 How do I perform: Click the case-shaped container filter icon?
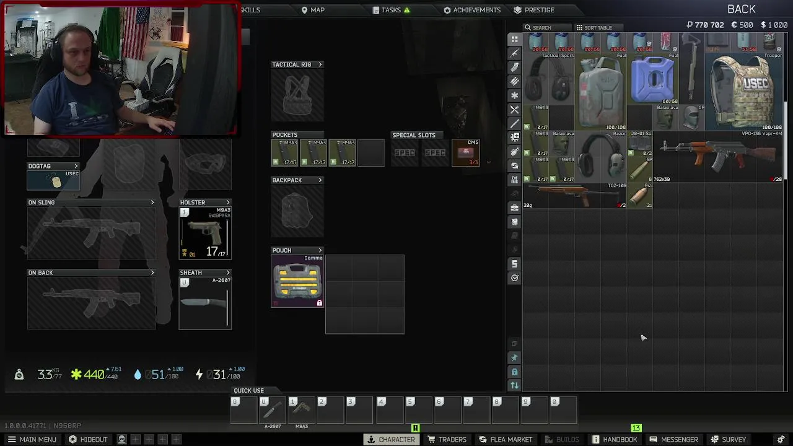point(514,208)
